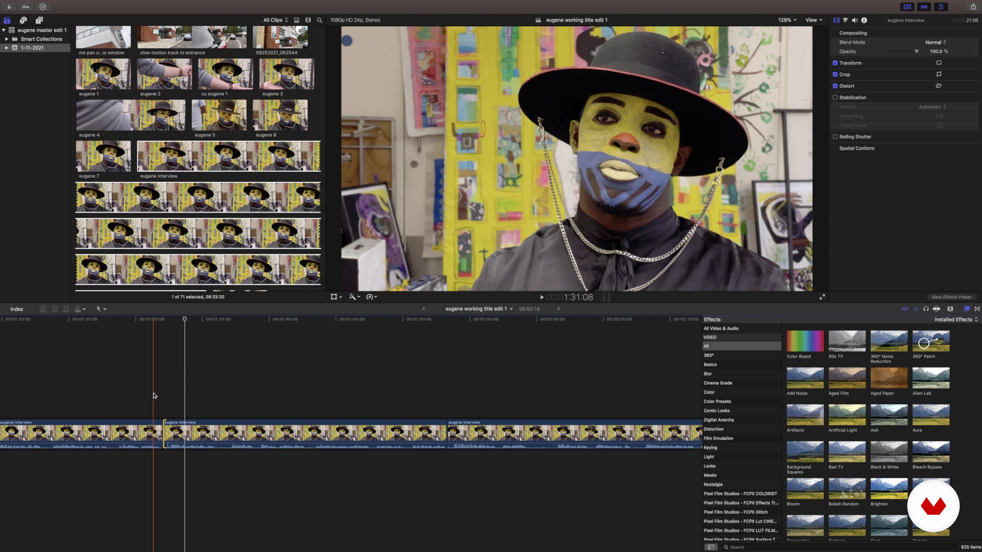Toggle filmstrip/list view in browser
The height and width of the screenshot is (552, 982).
296,20
